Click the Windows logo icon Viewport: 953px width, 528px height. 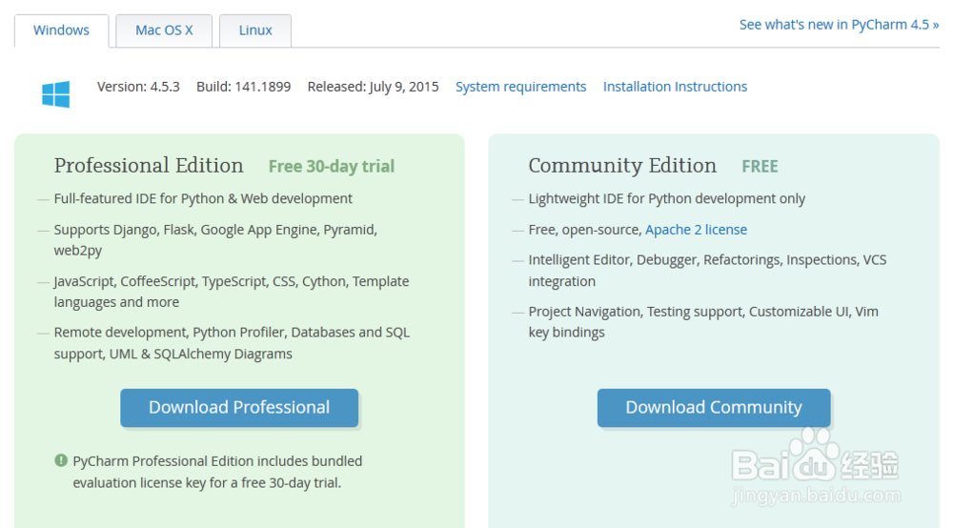coord(55,94)
